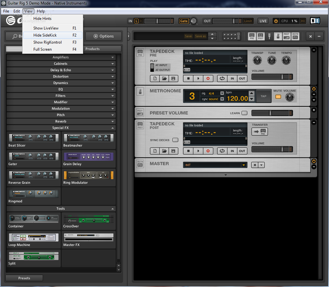Screen dimensions: 329x287
Task: Open the metronome sync sound dropdown
Action: 222,99
